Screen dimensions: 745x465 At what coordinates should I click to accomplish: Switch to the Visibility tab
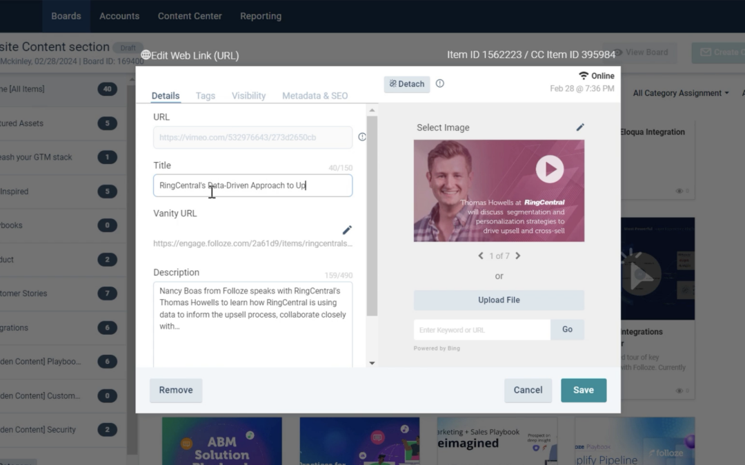248,96
